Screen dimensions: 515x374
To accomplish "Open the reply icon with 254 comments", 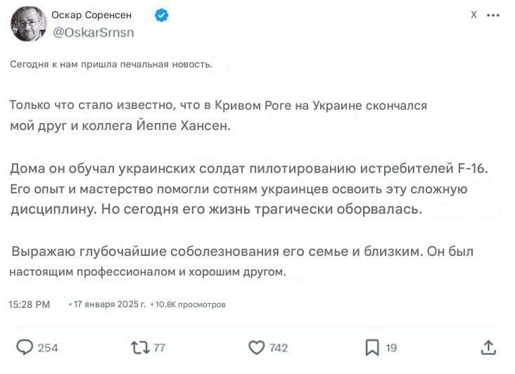I will pos(25,347).
